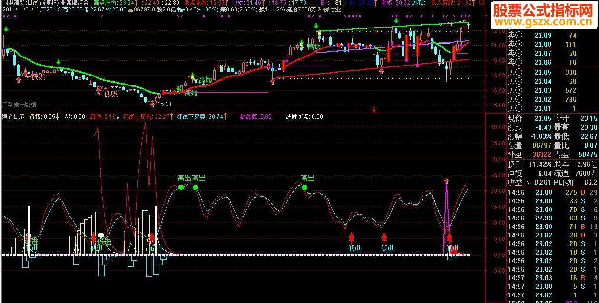This screenshot has width=599, height=303.
Task: Click the 14:57 23.03 trade row
Action: coord(552,278)
